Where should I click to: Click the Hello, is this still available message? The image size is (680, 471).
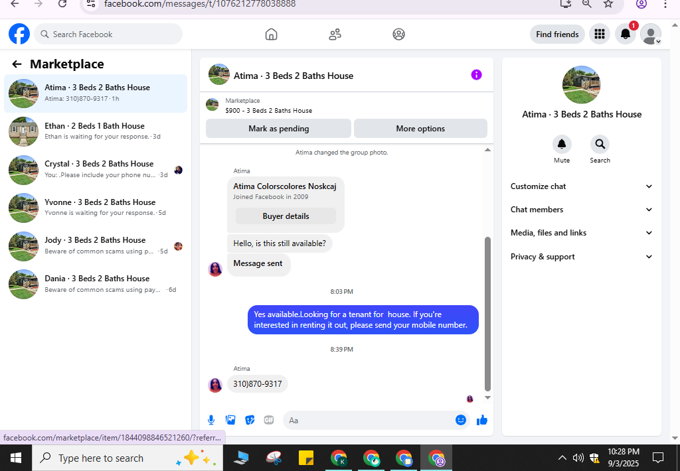(280, 243)
